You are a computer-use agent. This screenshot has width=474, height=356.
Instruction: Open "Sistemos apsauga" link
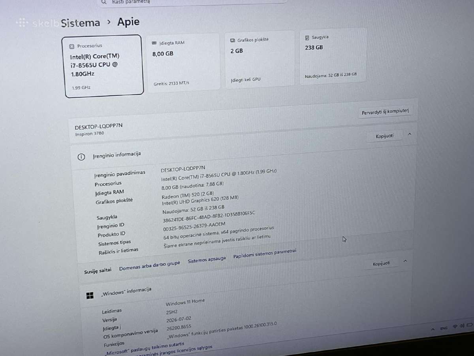coord(207,260)
